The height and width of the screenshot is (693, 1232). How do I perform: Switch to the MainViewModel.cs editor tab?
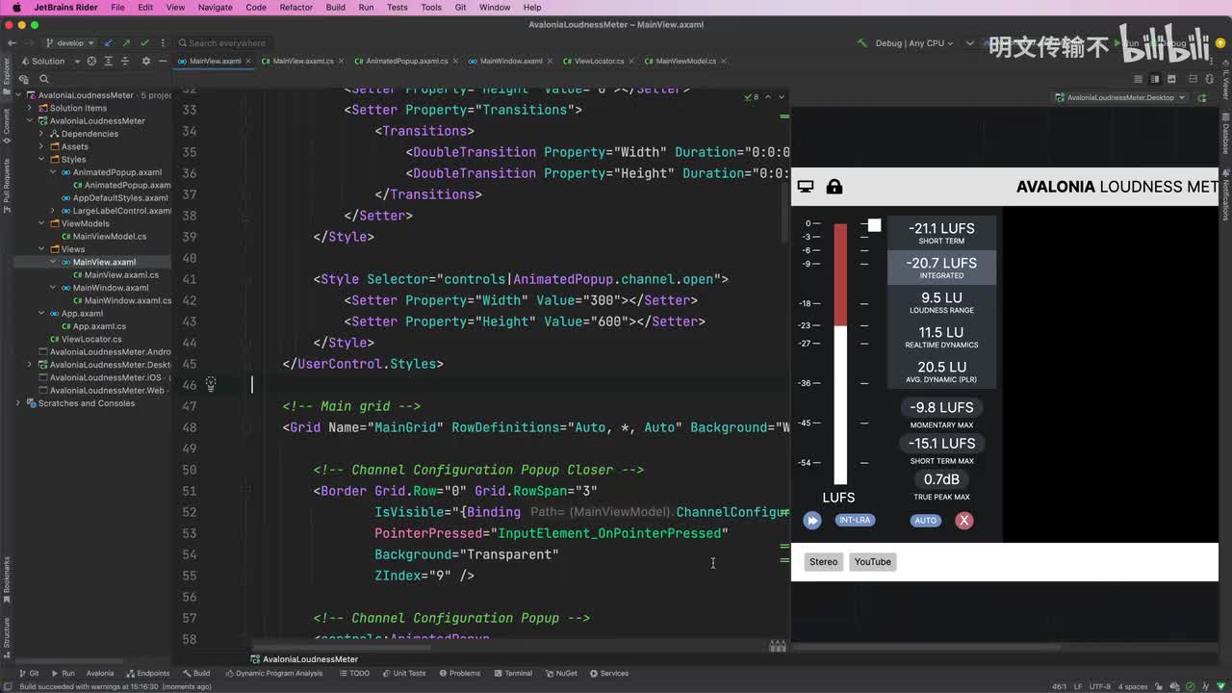pyautogui.click(x=685, y=62)
